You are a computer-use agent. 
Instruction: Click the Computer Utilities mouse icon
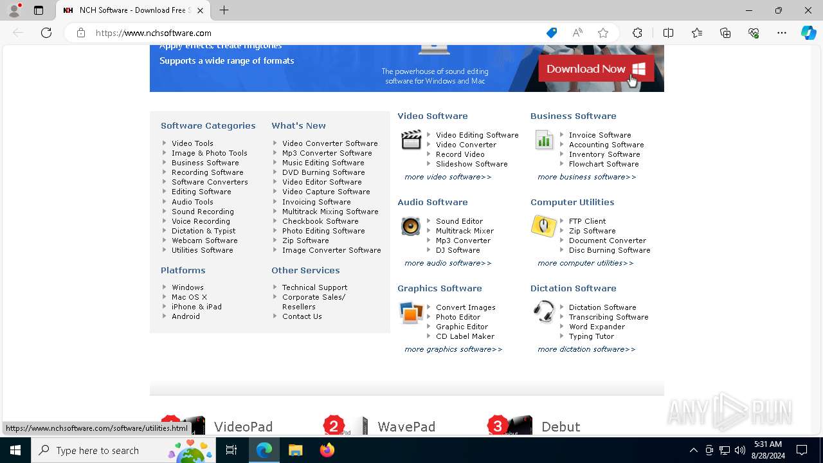(x=544, y=226)
